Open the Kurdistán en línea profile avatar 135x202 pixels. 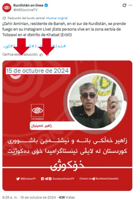click(x=7, y=8)
